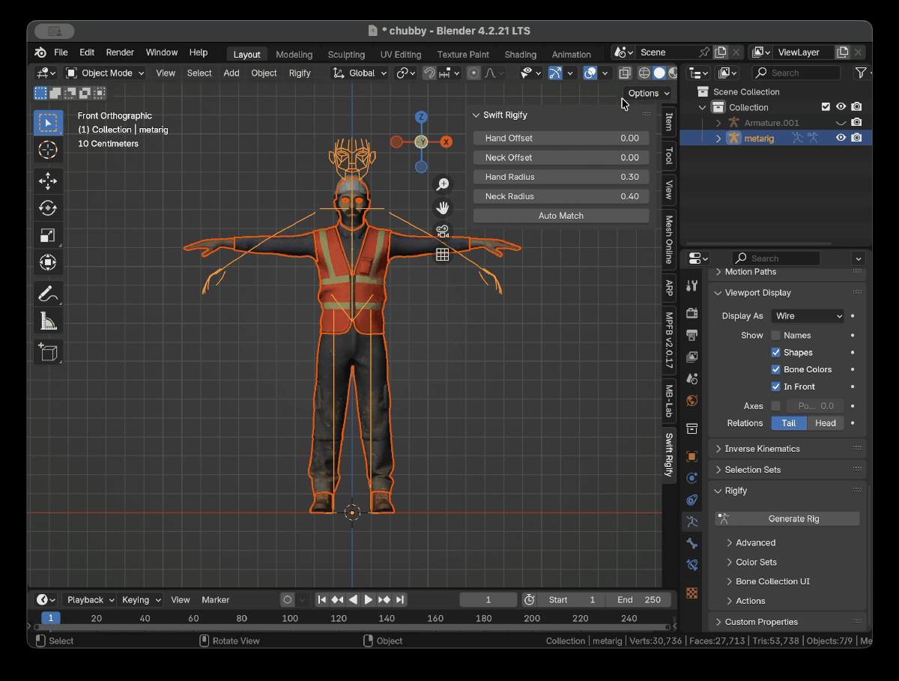
Task: Toggle perspective/orthographic grid icon
Action: [443, 255]
